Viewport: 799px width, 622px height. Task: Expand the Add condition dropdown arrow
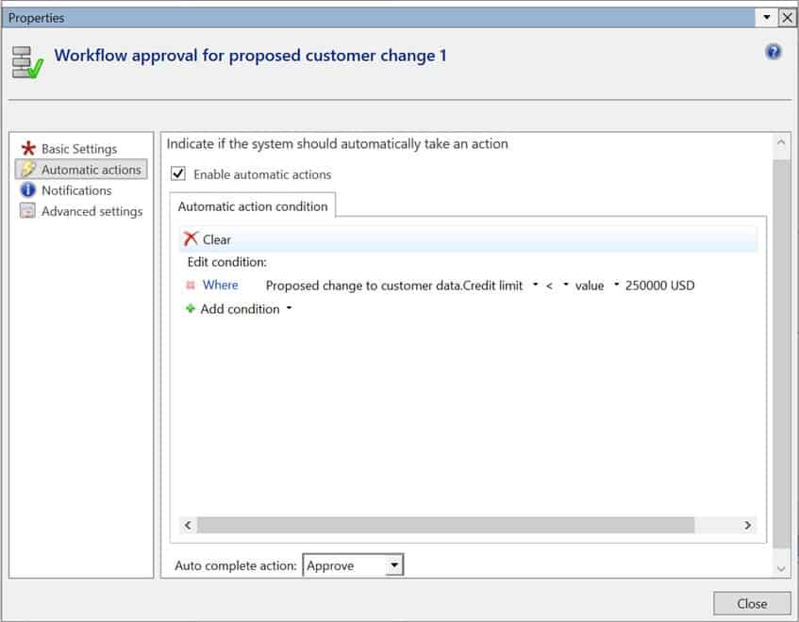click(289, 308)
